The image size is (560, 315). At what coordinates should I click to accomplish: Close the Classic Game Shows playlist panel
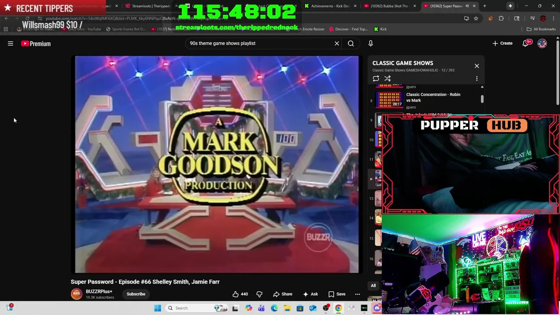(x=477, y=66)
